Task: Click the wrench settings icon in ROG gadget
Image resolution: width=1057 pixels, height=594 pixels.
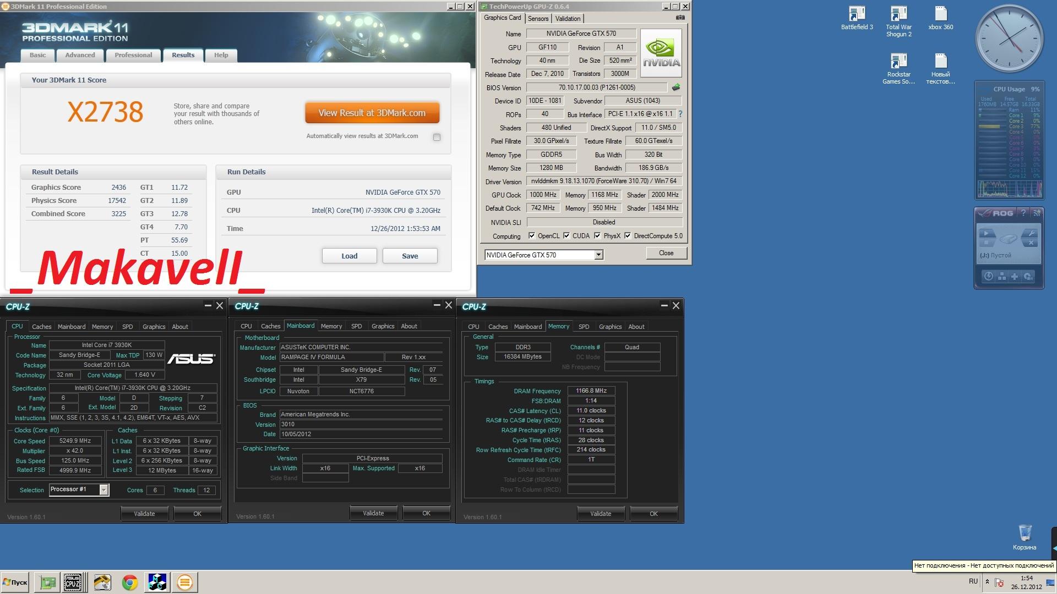Action: coord(1030,233)
